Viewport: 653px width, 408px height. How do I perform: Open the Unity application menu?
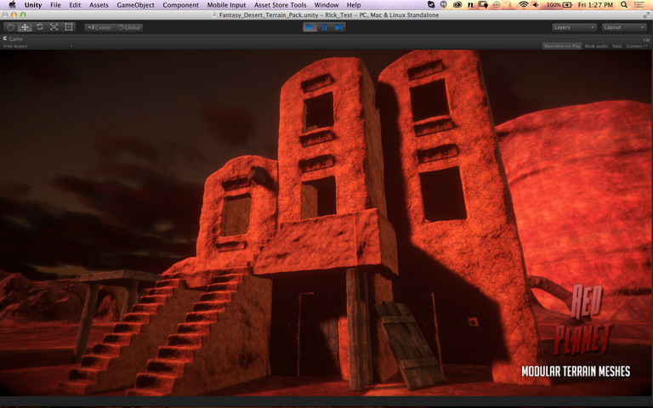point(33,5)
